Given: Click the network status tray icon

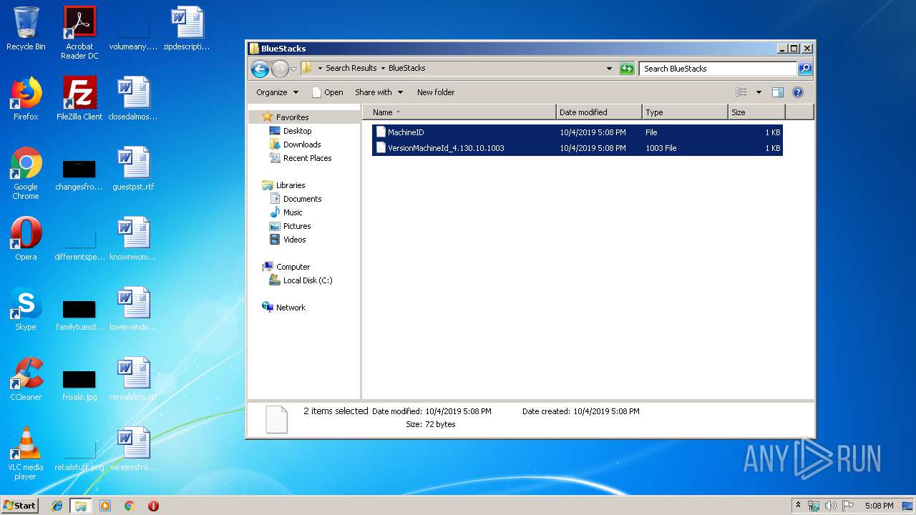Looking at the screenshot, I should 814,506.
